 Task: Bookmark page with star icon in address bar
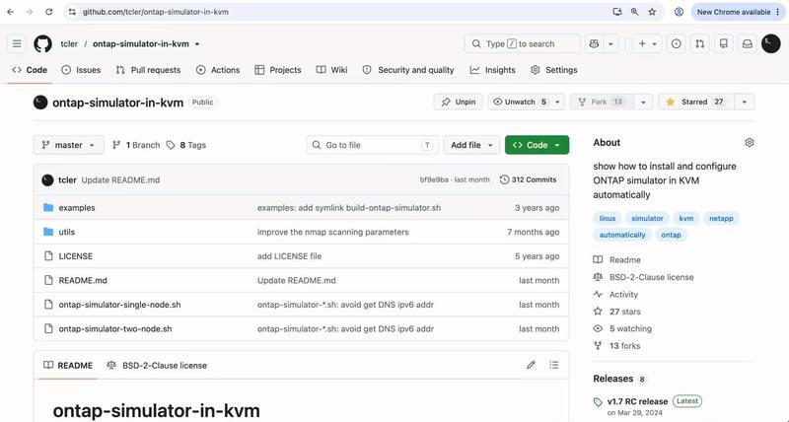tap(652, 12)
